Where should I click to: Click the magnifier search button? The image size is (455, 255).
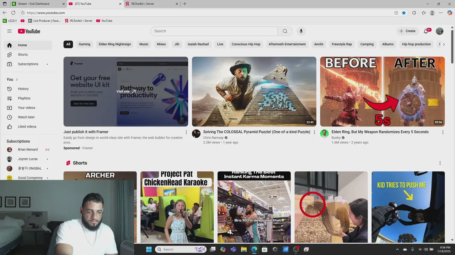point(285,31)
